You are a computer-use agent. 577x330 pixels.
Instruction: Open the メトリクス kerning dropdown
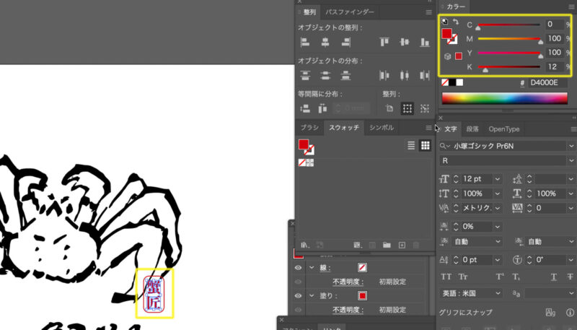(x=498, y=208)
